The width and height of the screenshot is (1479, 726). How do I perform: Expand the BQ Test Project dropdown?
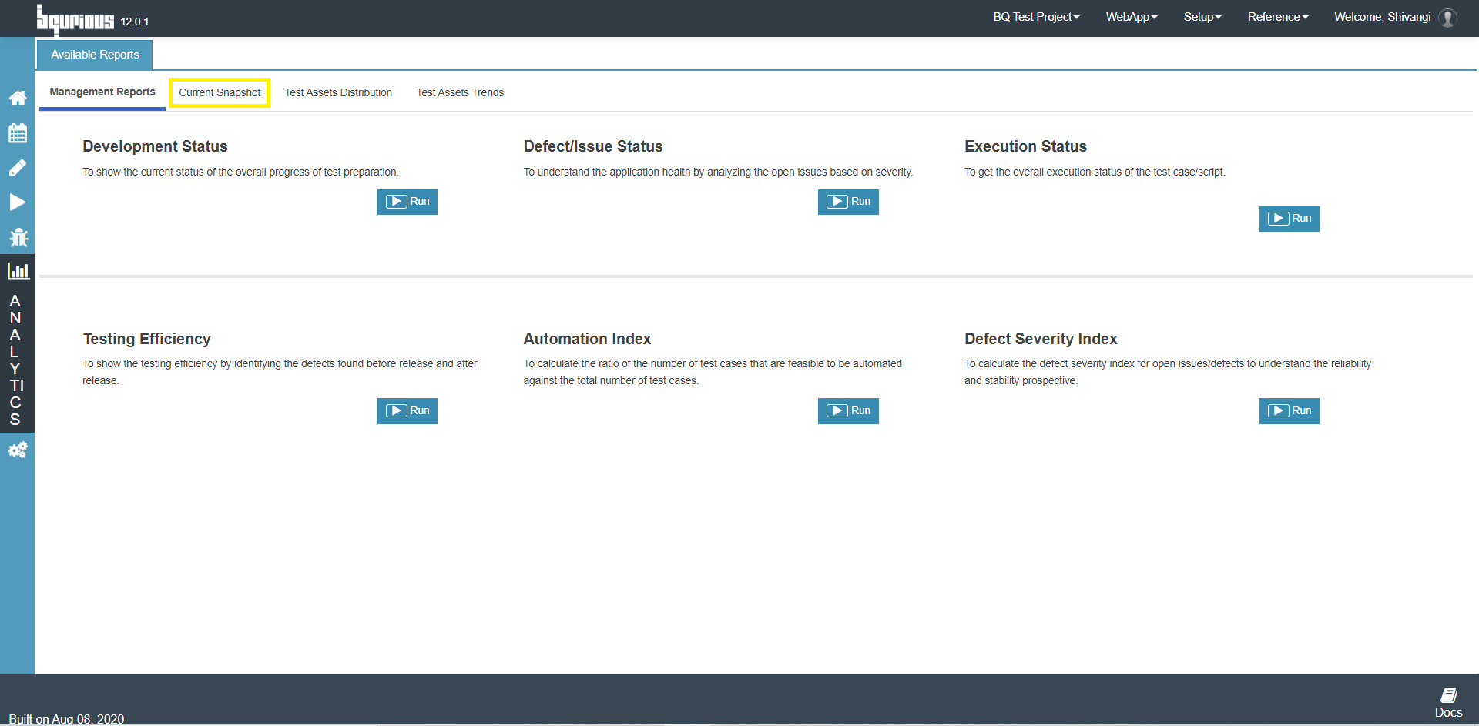point(1036,17)
